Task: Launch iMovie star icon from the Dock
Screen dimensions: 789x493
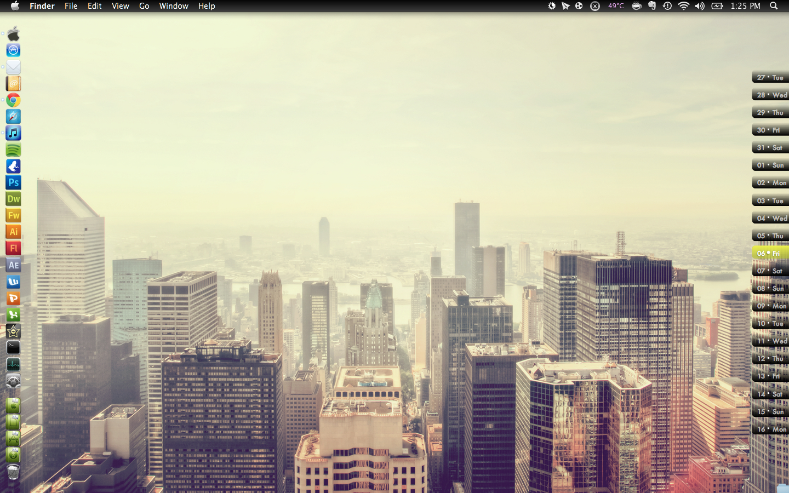Action: coord(13,331)
